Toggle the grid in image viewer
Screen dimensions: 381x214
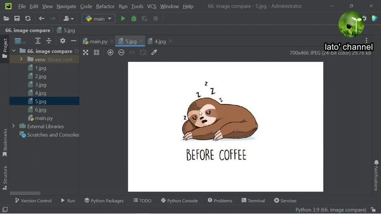(x=96, y=52)
